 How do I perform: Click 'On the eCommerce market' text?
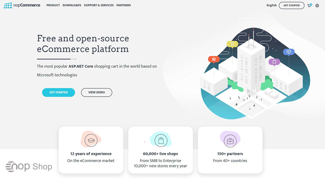tap(91, 161)
